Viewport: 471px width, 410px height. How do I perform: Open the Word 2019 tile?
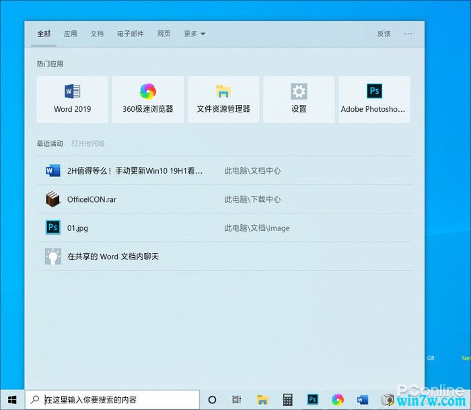[73, 100]
